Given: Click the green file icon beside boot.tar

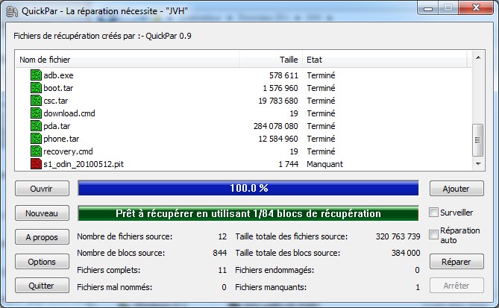Looking at the screenshot, I should point(36,88).
